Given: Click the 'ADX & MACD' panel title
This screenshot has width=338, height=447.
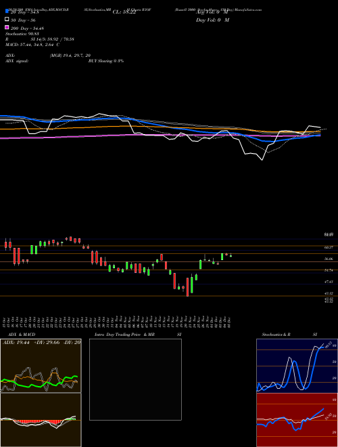Looking at the screenshot, I should [x=22, y=335].
